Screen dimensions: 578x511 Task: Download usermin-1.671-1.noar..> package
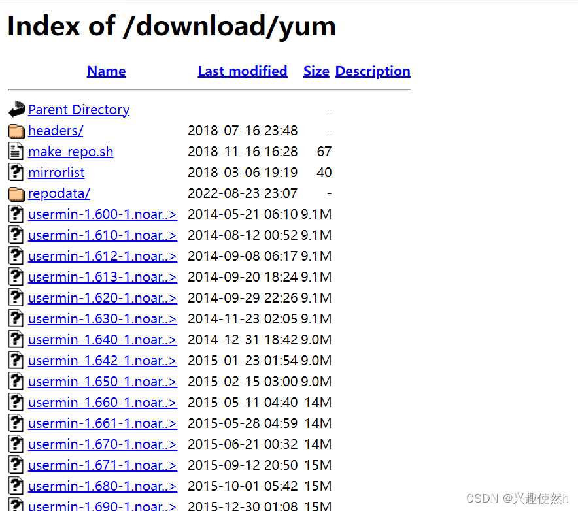tap(103, 465)
